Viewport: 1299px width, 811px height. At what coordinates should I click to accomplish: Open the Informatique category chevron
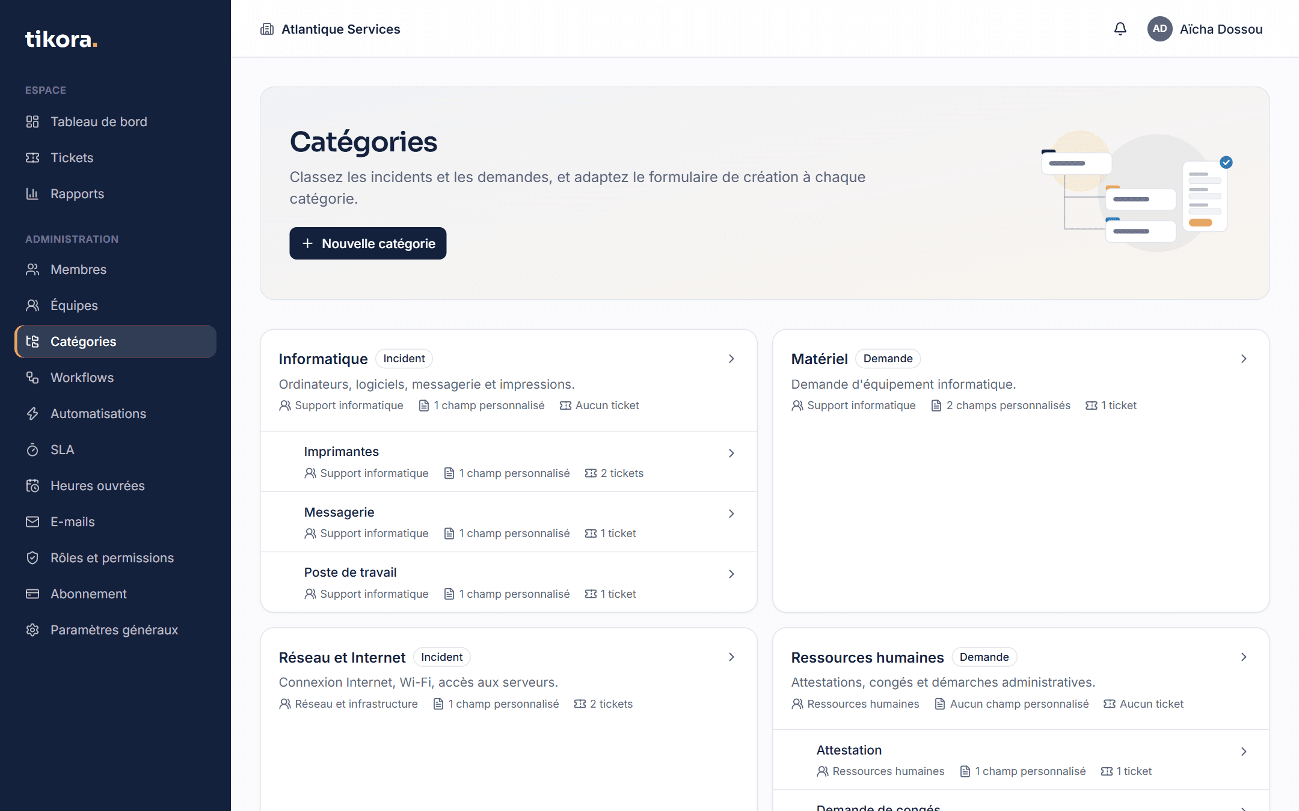[731, 359]
